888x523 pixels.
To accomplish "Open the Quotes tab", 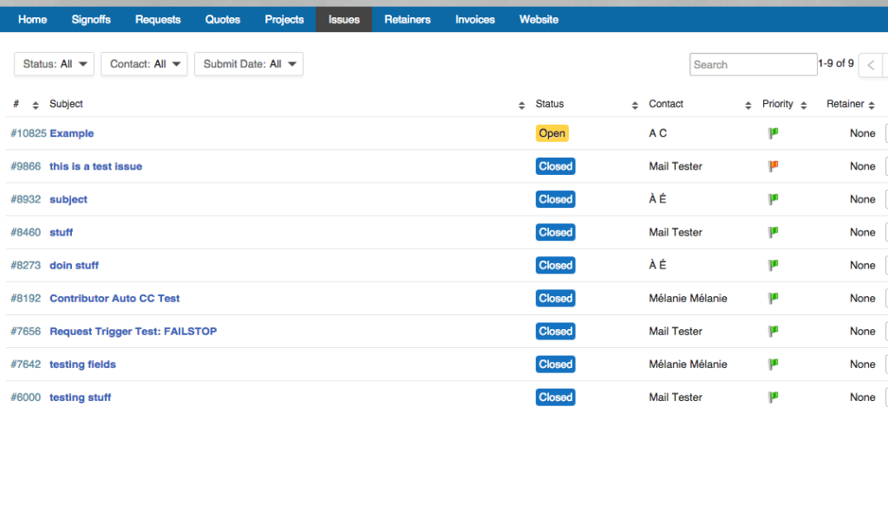I will [x=223, y=19].
